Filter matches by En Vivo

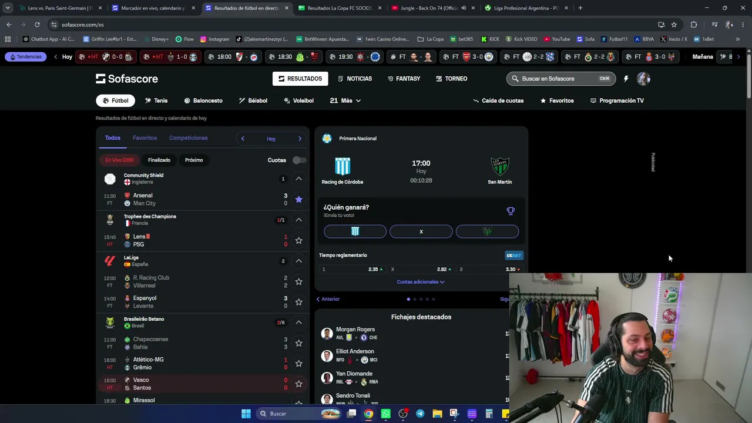[x=119, y=160]
